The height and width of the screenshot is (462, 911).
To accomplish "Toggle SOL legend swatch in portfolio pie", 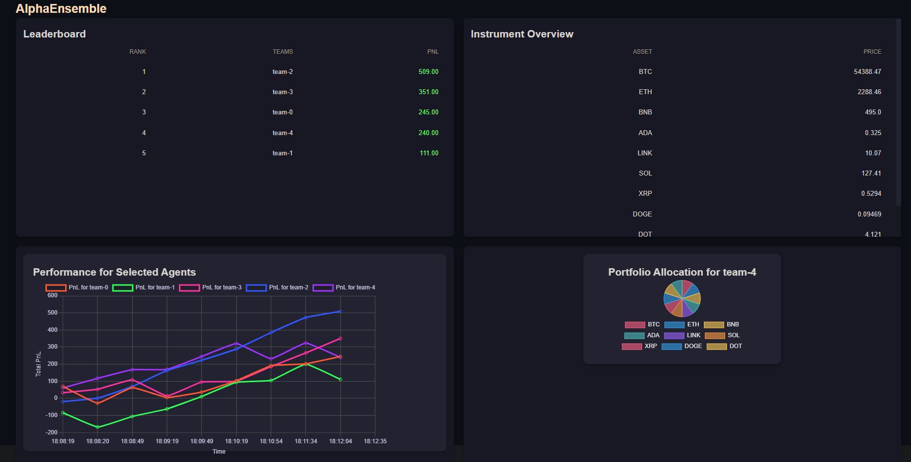I will coord(715,335).
